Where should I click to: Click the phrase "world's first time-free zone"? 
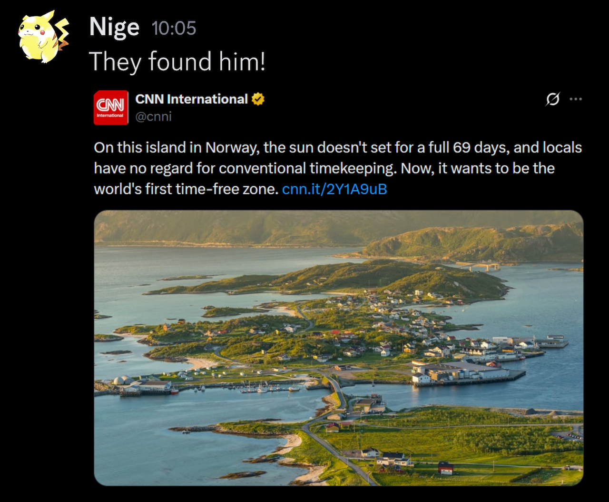186,189
